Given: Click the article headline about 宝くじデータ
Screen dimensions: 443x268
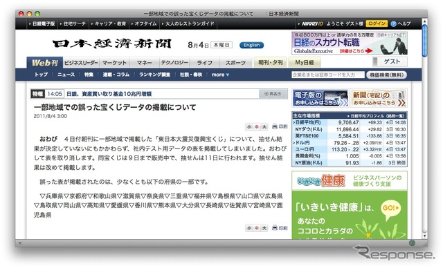Looking at the screenshot, I should pos(115,107).
